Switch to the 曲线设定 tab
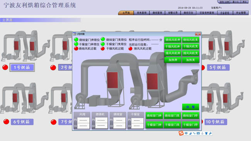The width and height of the screenshot is (251, 141). 188,13
